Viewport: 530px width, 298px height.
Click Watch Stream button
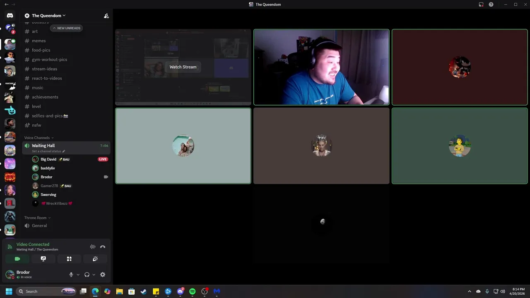click(x=183, y=67)
